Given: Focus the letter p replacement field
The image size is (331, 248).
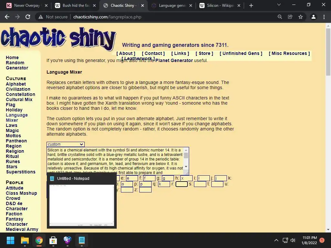Looking at the screenshot, I should click(145, 184).
